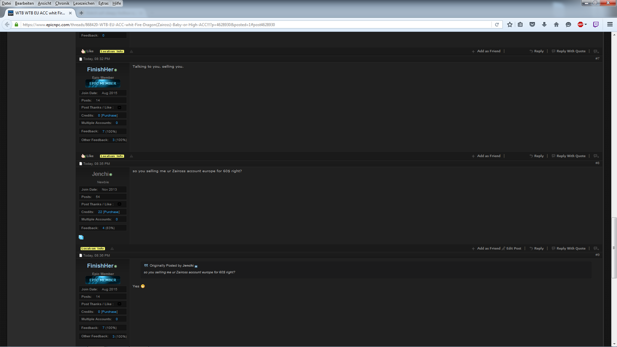Image resolution: width=617 pixels, height=347 pixels.
Task: Open Jenchi's profile name
Action: [x=100, y=174]
